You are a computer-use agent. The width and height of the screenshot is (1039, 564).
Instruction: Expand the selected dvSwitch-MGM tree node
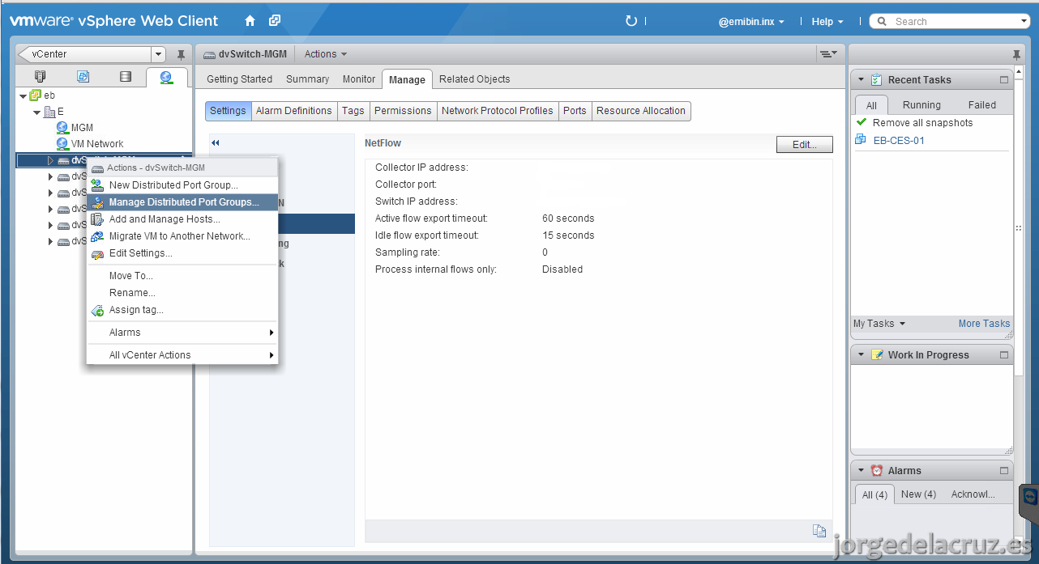pos(50,160)
